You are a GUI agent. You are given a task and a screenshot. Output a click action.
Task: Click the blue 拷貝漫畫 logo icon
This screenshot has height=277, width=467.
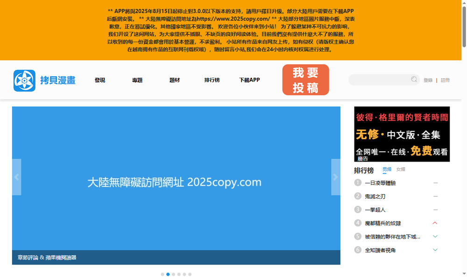point(23,80)
